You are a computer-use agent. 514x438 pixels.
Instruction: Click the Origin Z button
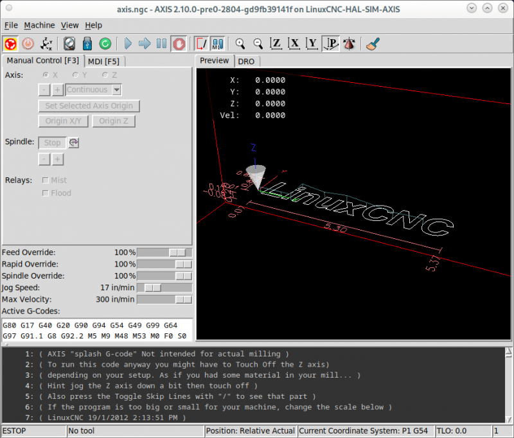pos(114,121)
